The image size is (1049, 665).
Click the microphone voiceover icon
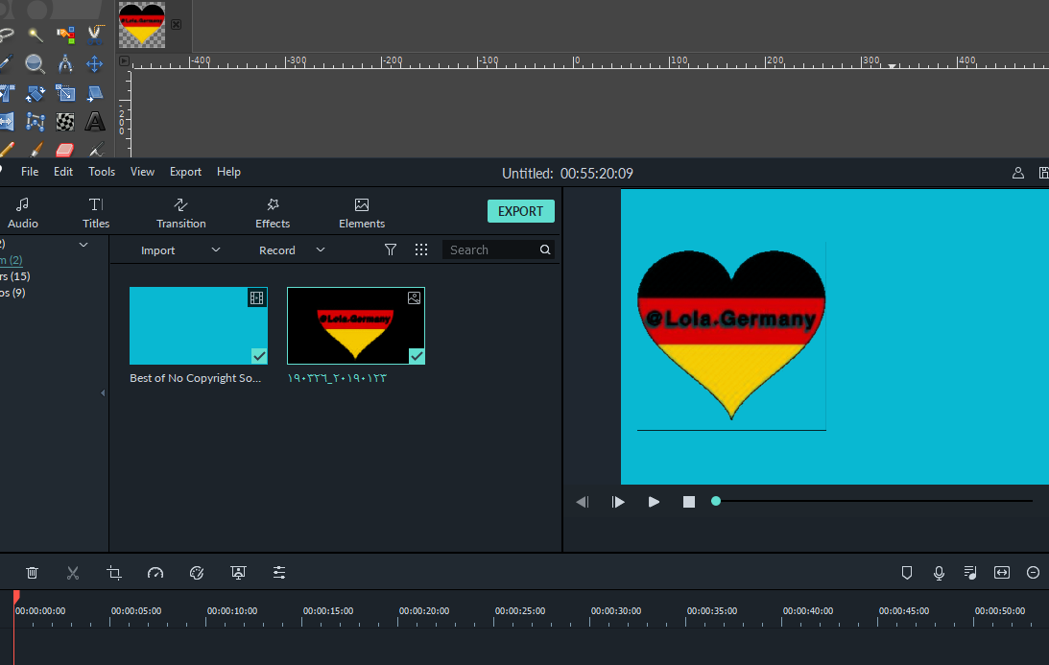939,573
